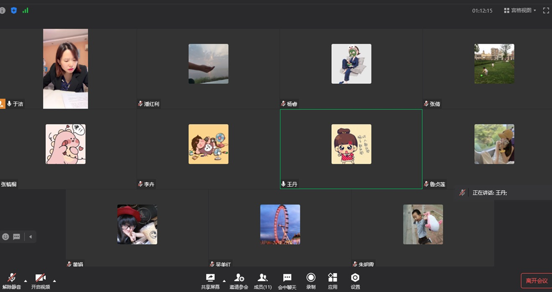This screenshot has width=552, height=292.
Task: Start recording the meeting
Action: click(311, 280)
